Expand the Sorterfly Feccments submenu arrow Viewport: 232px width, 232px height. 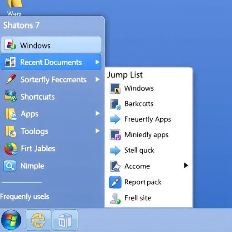point(97,79)
